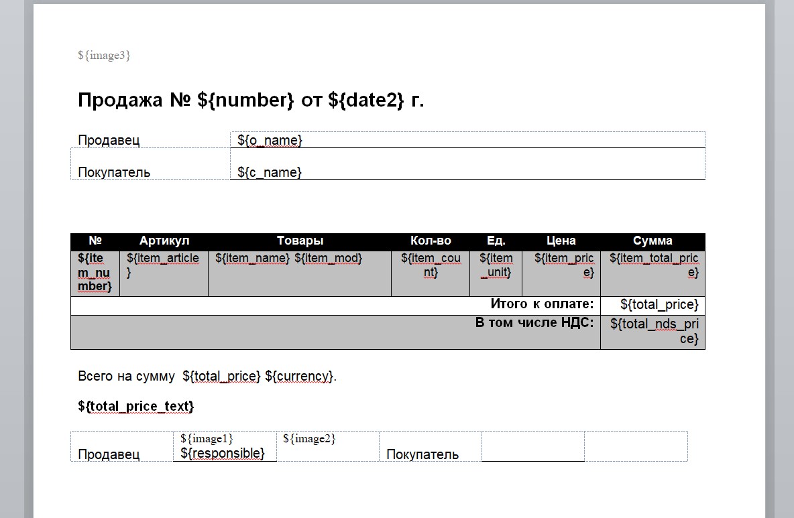Click the ${image3} placeholder at page top
This screenshot has height=518, width=794.
pos(104,56)
